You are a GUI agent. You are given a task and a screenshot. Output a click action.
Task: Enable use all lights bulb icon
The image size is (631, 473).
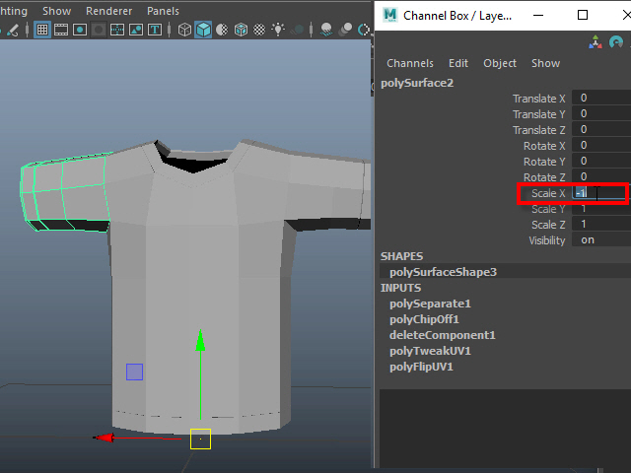tap(277, 30)
